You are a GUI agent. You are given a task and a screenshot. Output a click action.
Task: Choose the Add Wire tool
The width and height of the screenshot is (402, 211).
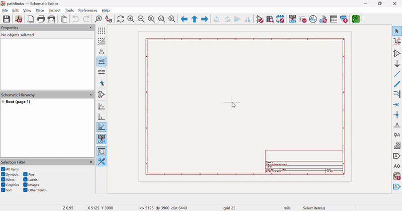(396, 74)
